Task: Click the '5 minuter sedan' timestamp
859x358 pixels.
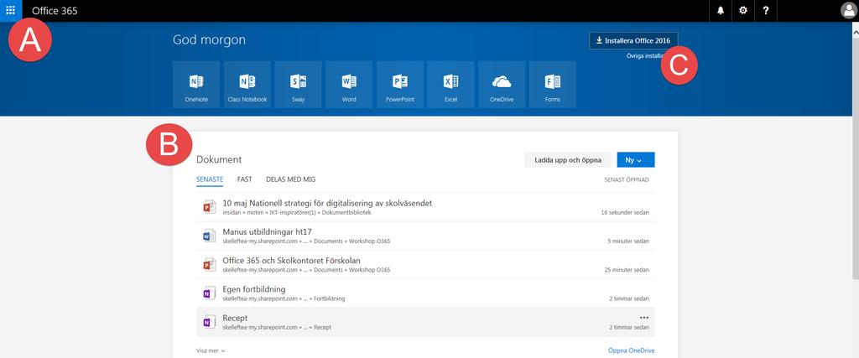Action: click(628, 241)
